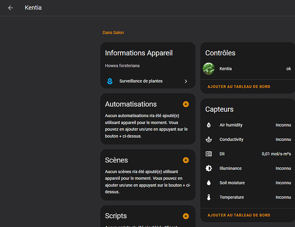
Task: Click the Informations Appareil heading
Action: (x=139, y=53)
